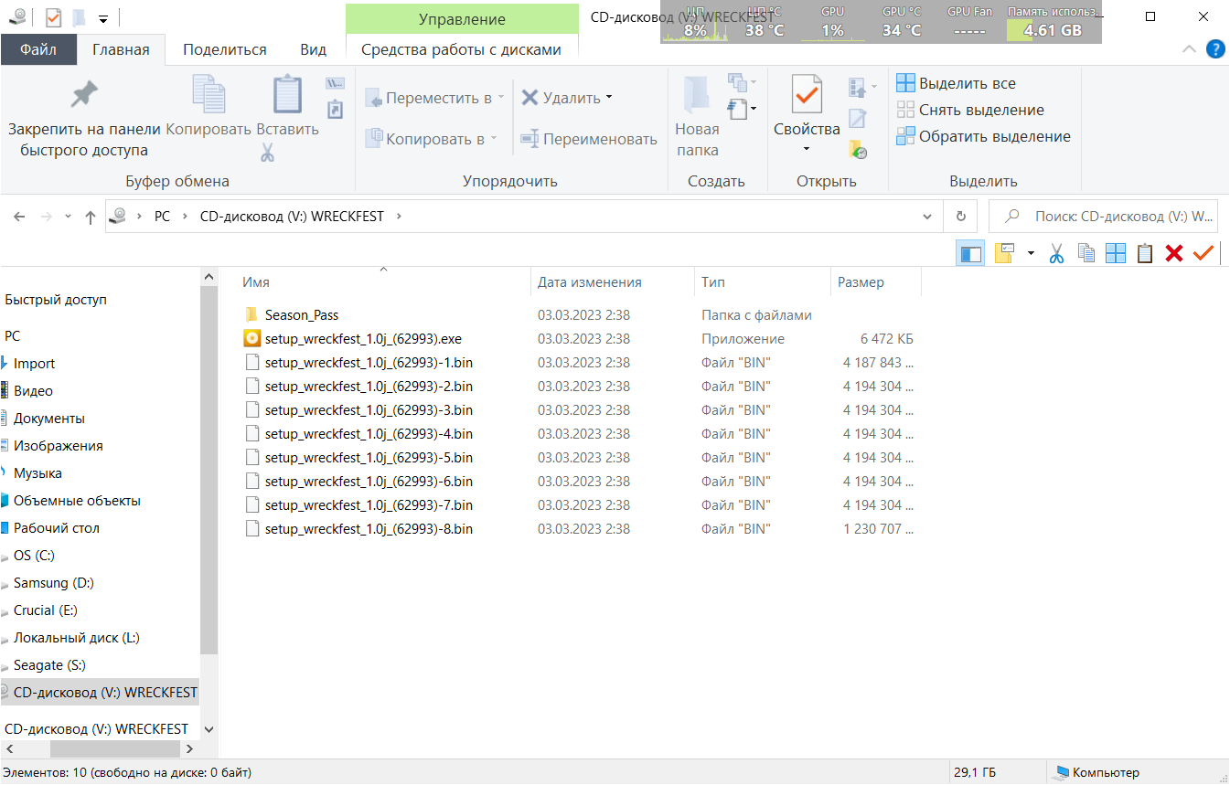This screenshot has height=785, width=1230.
Task: Click the orange checkmark properties icon
Action: coord(1203,253)
